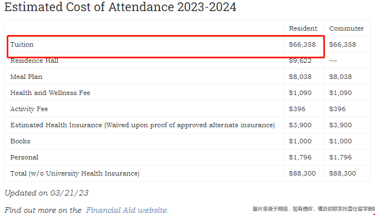Select Resident Meal Plan cost $8,038
Screen dimensions: 375x215
300,77
